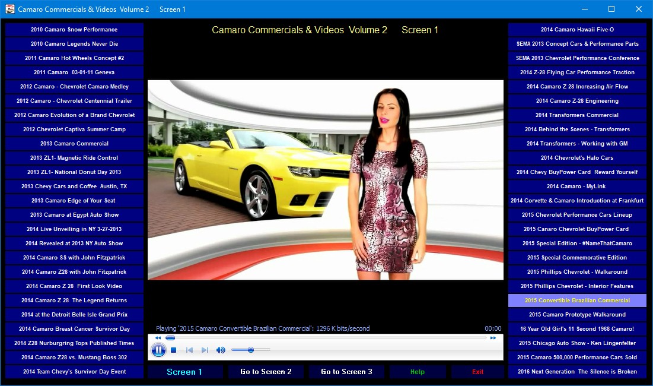Play 2012 Chevrolet Captiva Summer Camp
The image size is (653, 386).
coord(74,129)
